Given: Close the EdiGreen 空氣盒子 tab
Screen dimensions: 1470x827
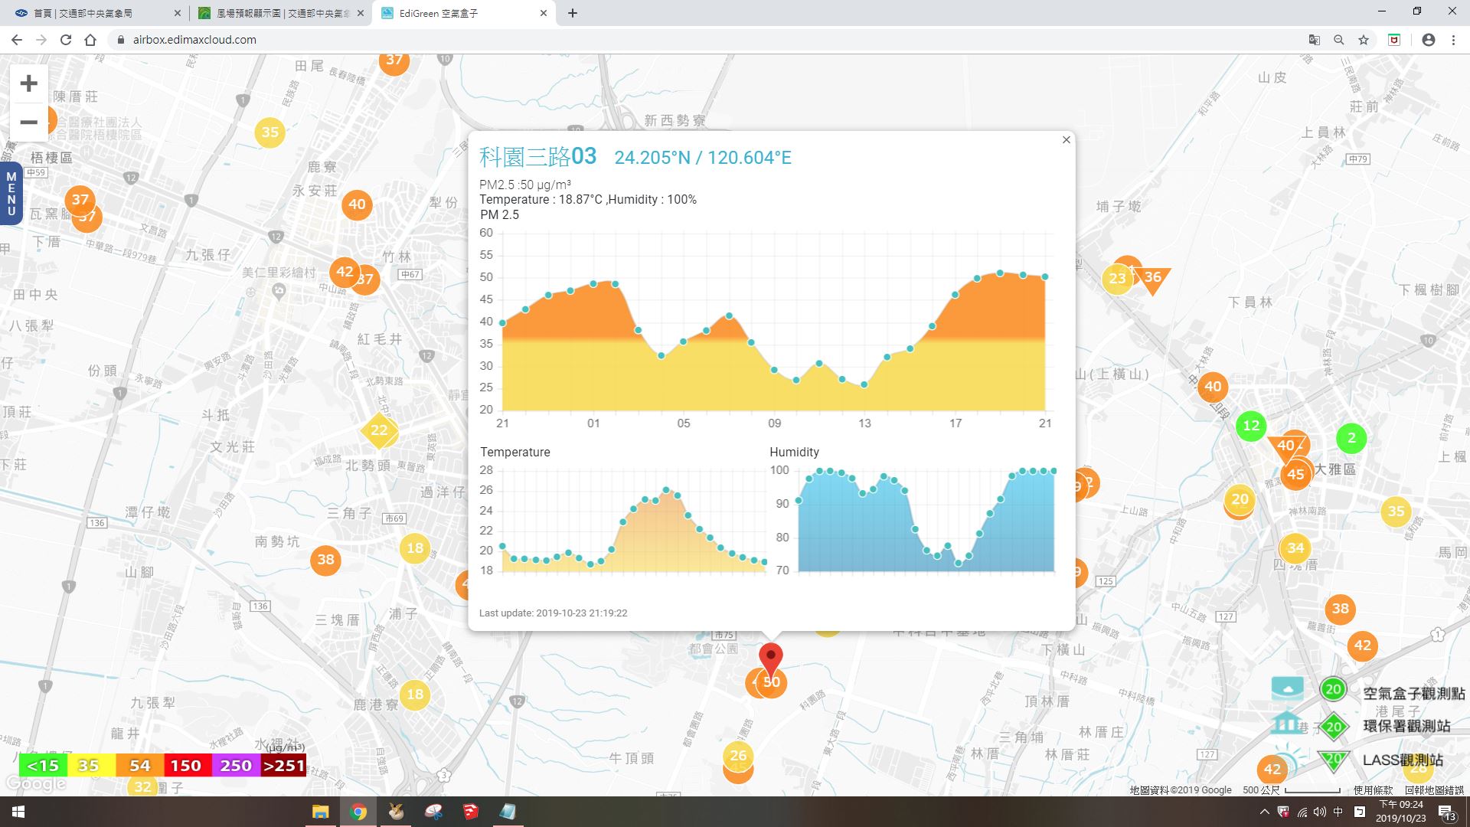Looking at the screenshot, I should [x=544, y=13].
